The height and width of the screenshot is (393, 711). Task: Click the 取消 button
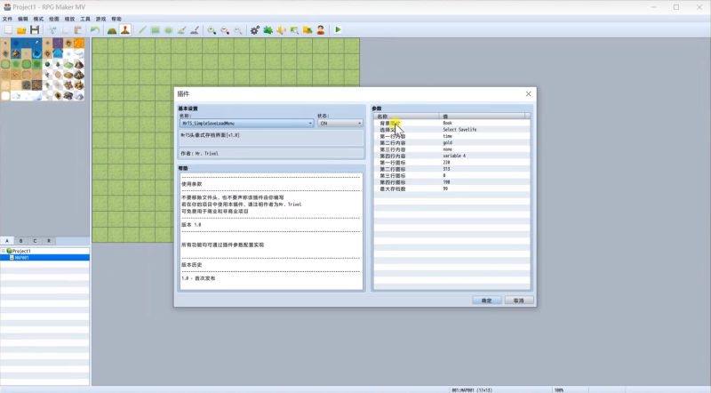point(519,301)
